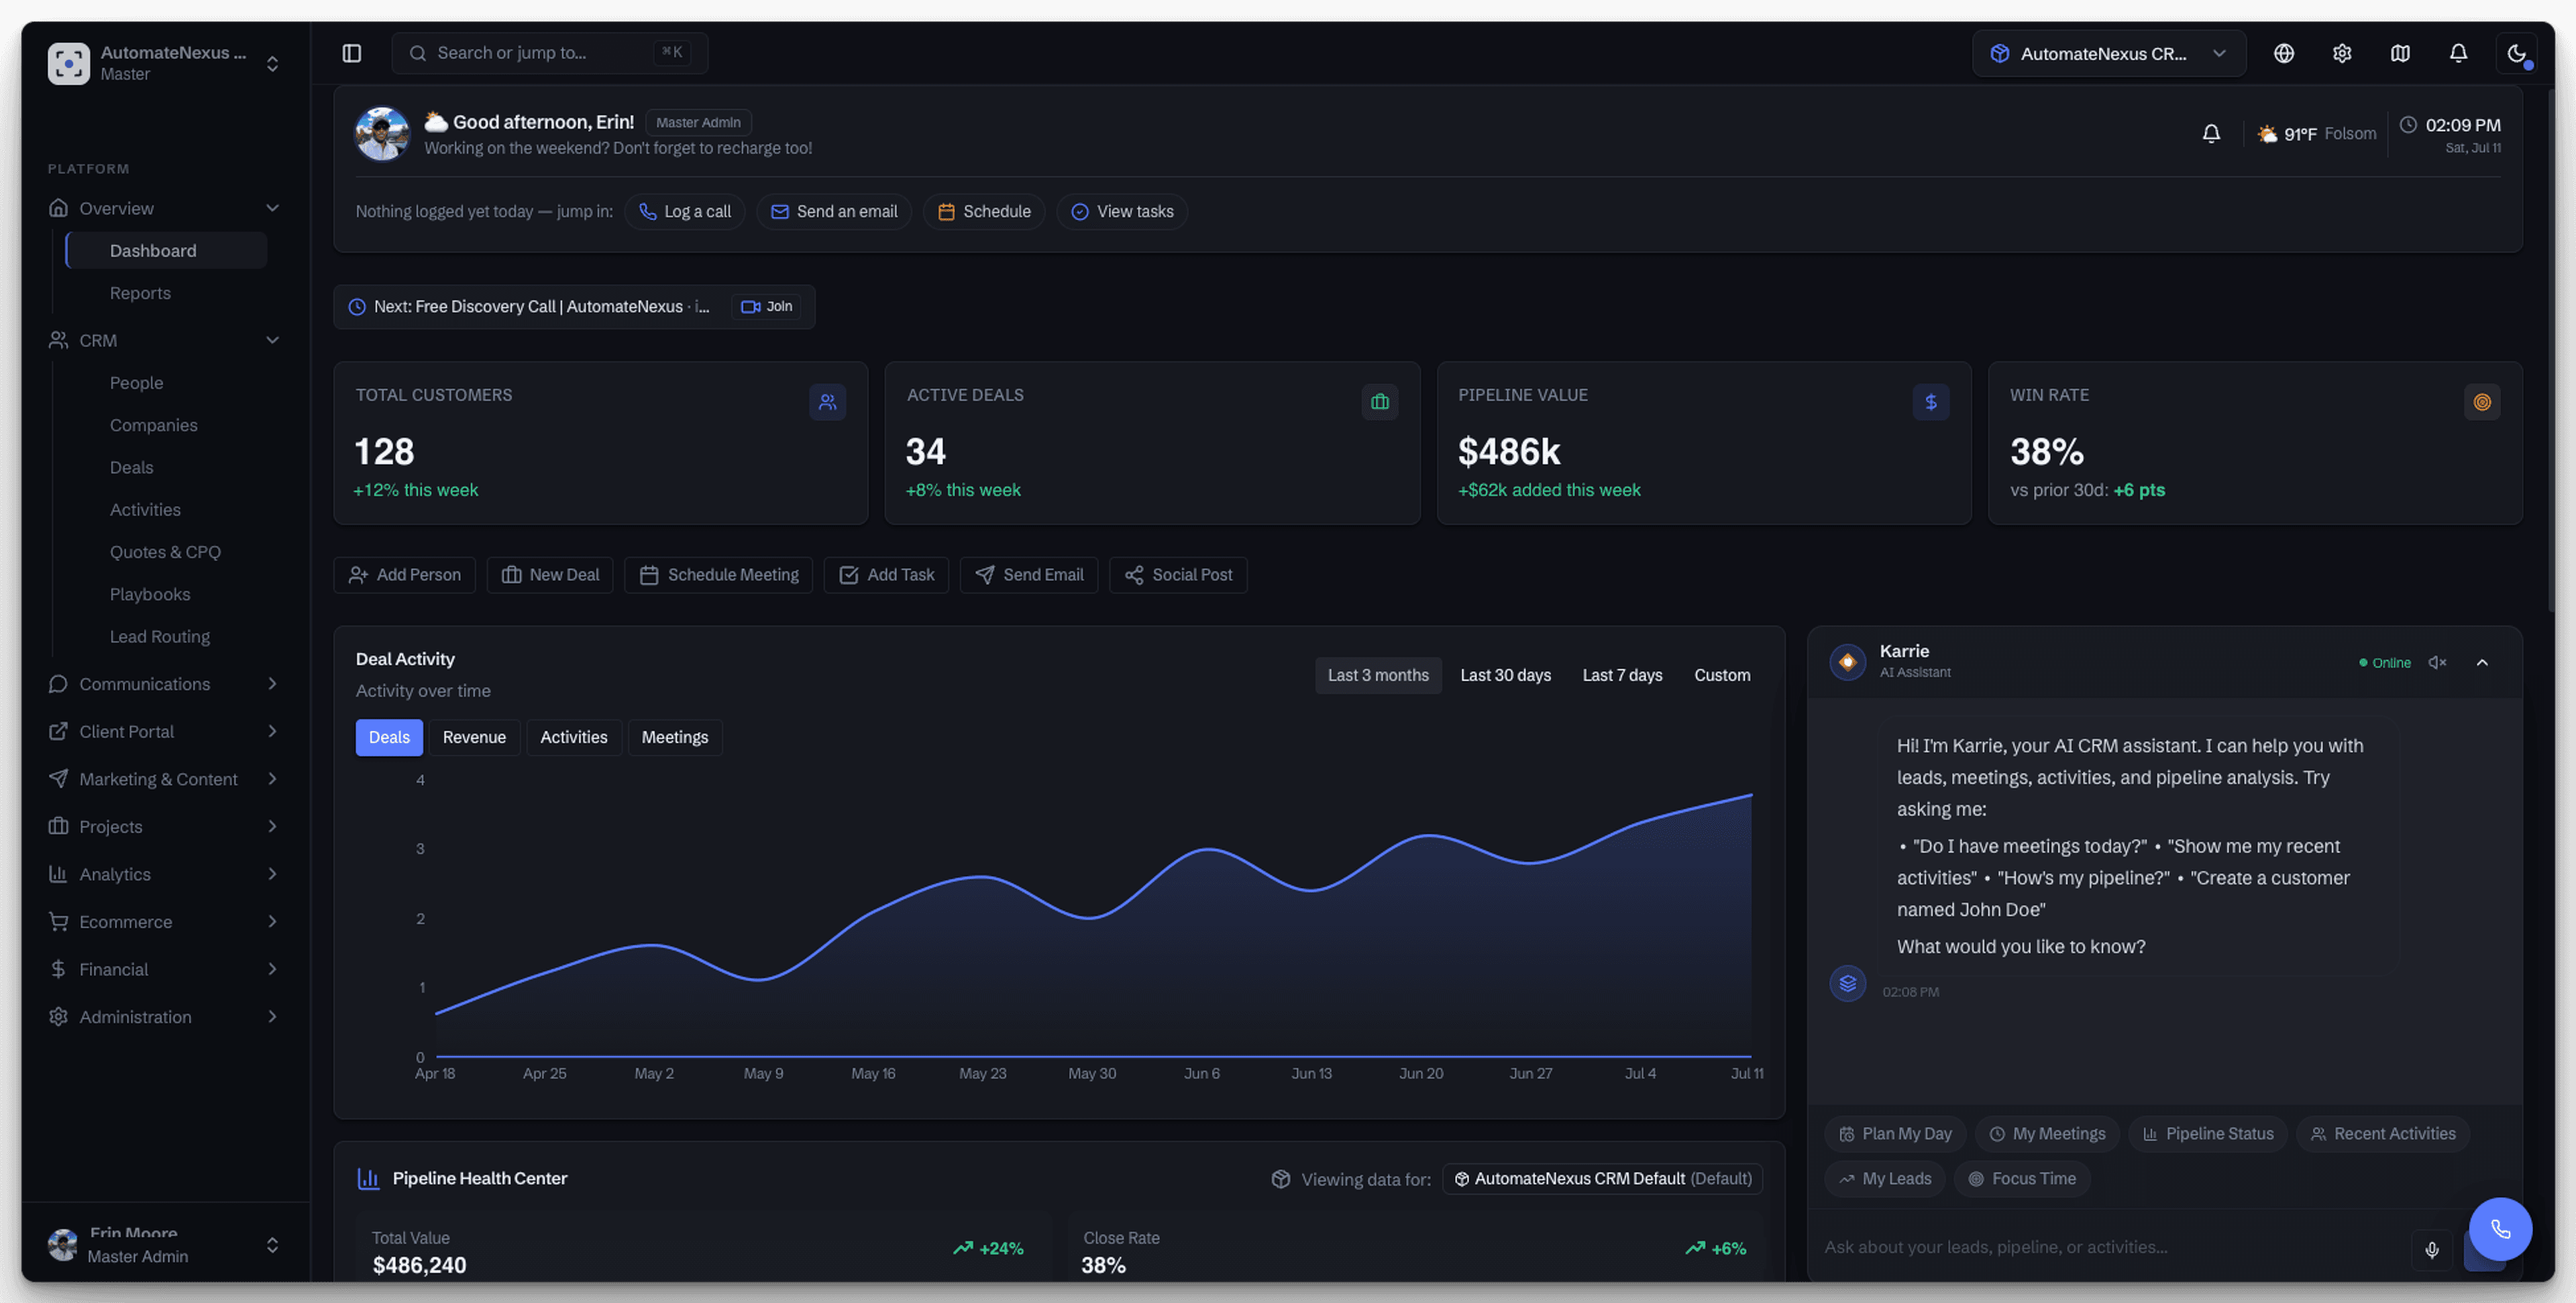Click Add Person button

pos(404,574)
